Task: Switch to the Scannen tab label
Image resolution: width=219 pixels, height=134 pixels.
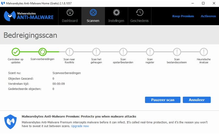Action: click(93, 21)
